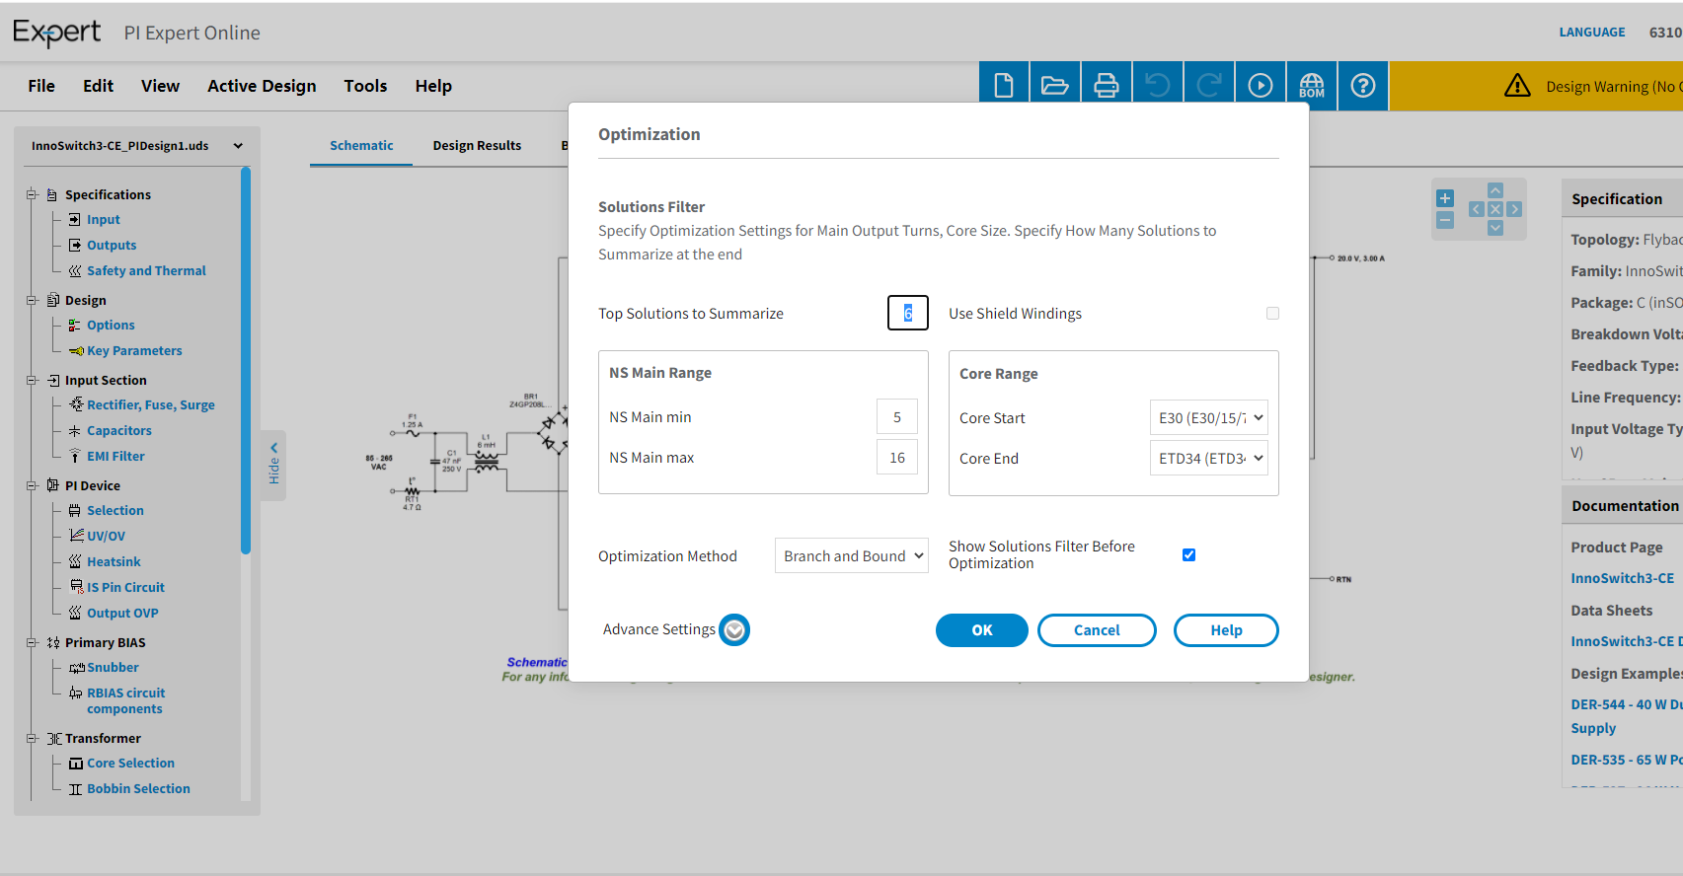
Task: Open the Edit menu
Action: click(98, 86)
